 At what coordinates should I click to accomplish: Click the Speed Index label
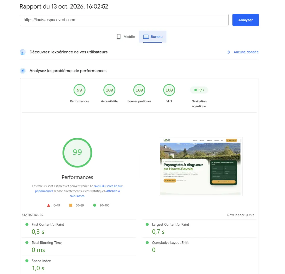tap(41, 261)
